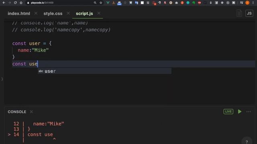The width and height of the screenshot is (257, 144).
Task: Select the CONSOLE panel title
Action: pyautogui.click(x=17, y=112)
